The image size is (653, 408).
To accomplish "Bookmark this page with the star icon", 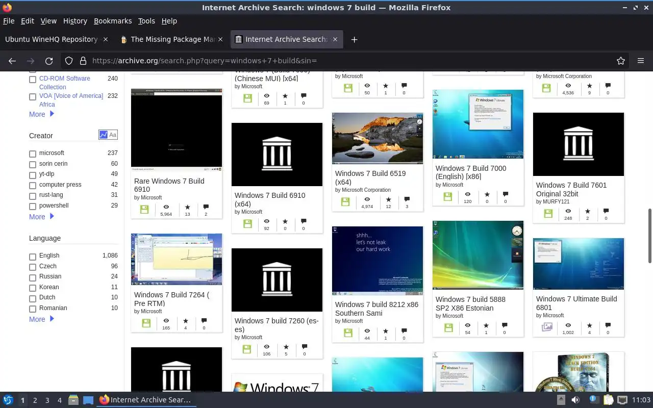I will pyautogui.click(x=621, y=61).
